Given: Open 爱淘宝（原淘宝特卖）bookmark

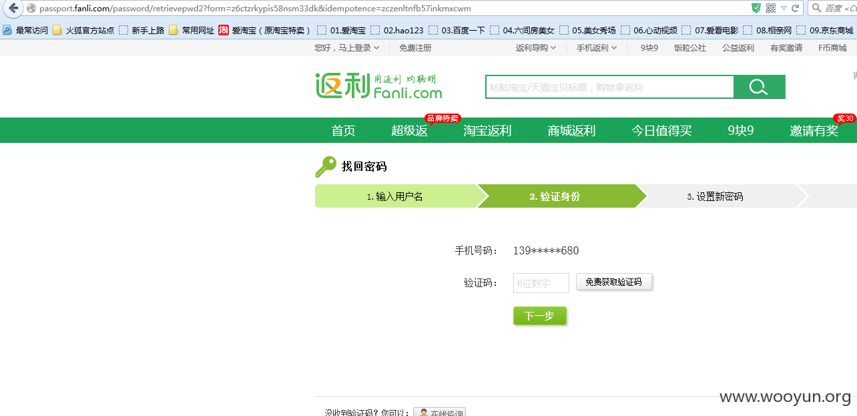Looking at the screenshot, I should pos(265,30).
